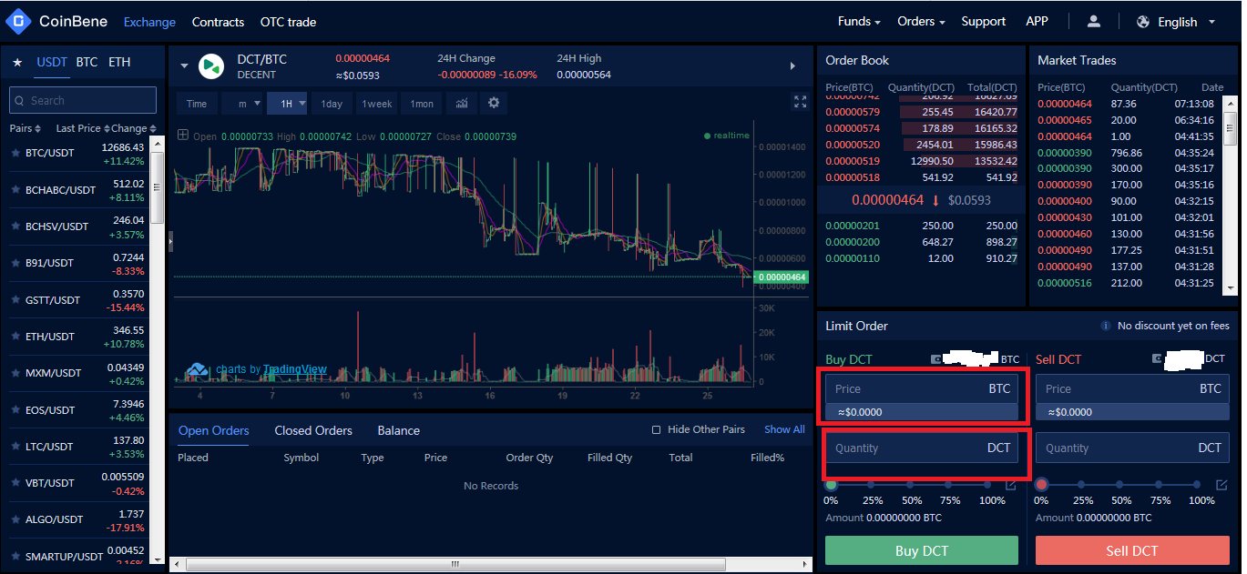
Task: Favorite the MXM/USDT pair star
Action: click(15, 373)
